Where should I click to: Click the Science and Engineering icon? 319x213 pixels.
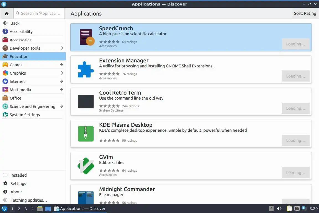pyautogui.click(x=5, y=106)
